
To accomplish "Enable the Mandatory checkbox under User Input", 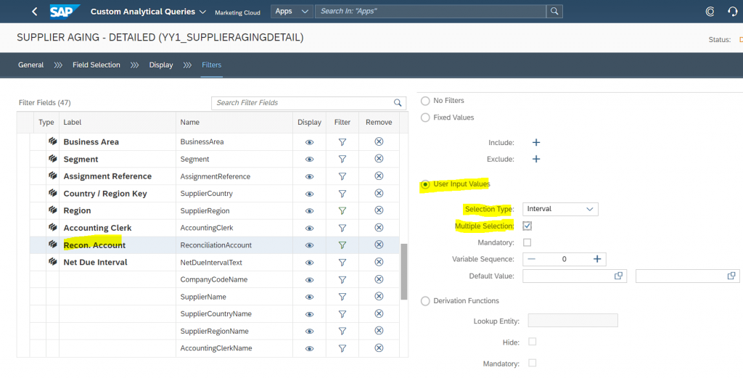I will tap(527, 242).
